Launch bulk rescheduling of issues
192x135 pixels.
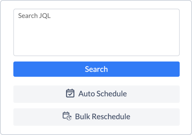[97, 117]
